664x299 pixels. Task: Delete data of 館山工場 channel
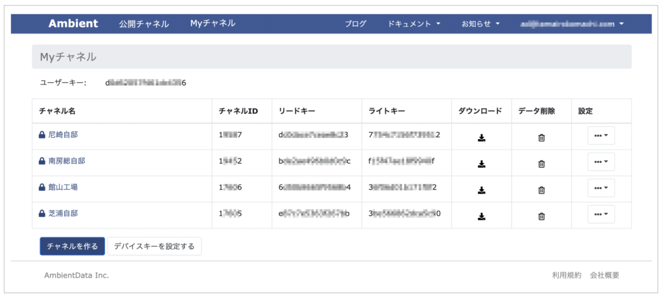coord(541,190)
